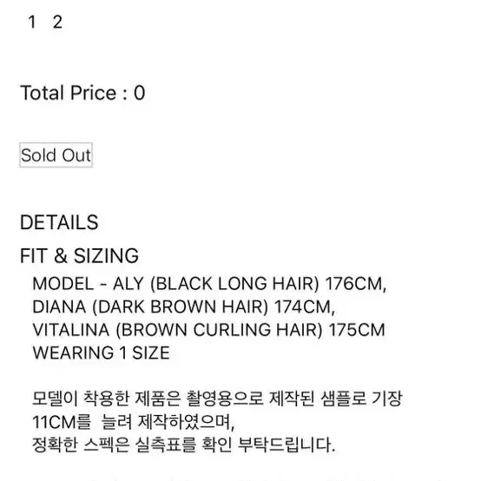The width and height of the screenshot is (481, 481).
Task: Click the MODEL - ALY text line
Action: pyautogui.click(x=209, y=283)
